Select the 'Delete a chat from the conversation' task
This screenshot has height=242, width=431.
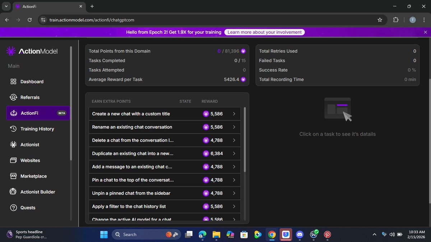pyautogui.click(x=164, y=140)
